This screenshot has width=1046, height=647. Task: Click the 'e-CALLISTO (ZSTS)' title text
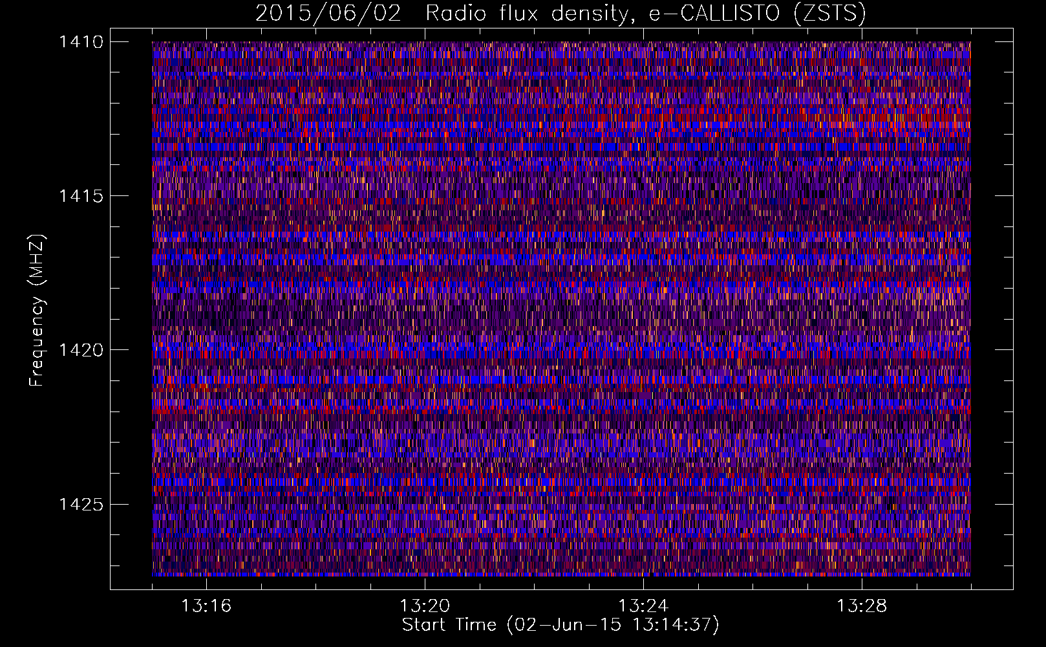757,14
